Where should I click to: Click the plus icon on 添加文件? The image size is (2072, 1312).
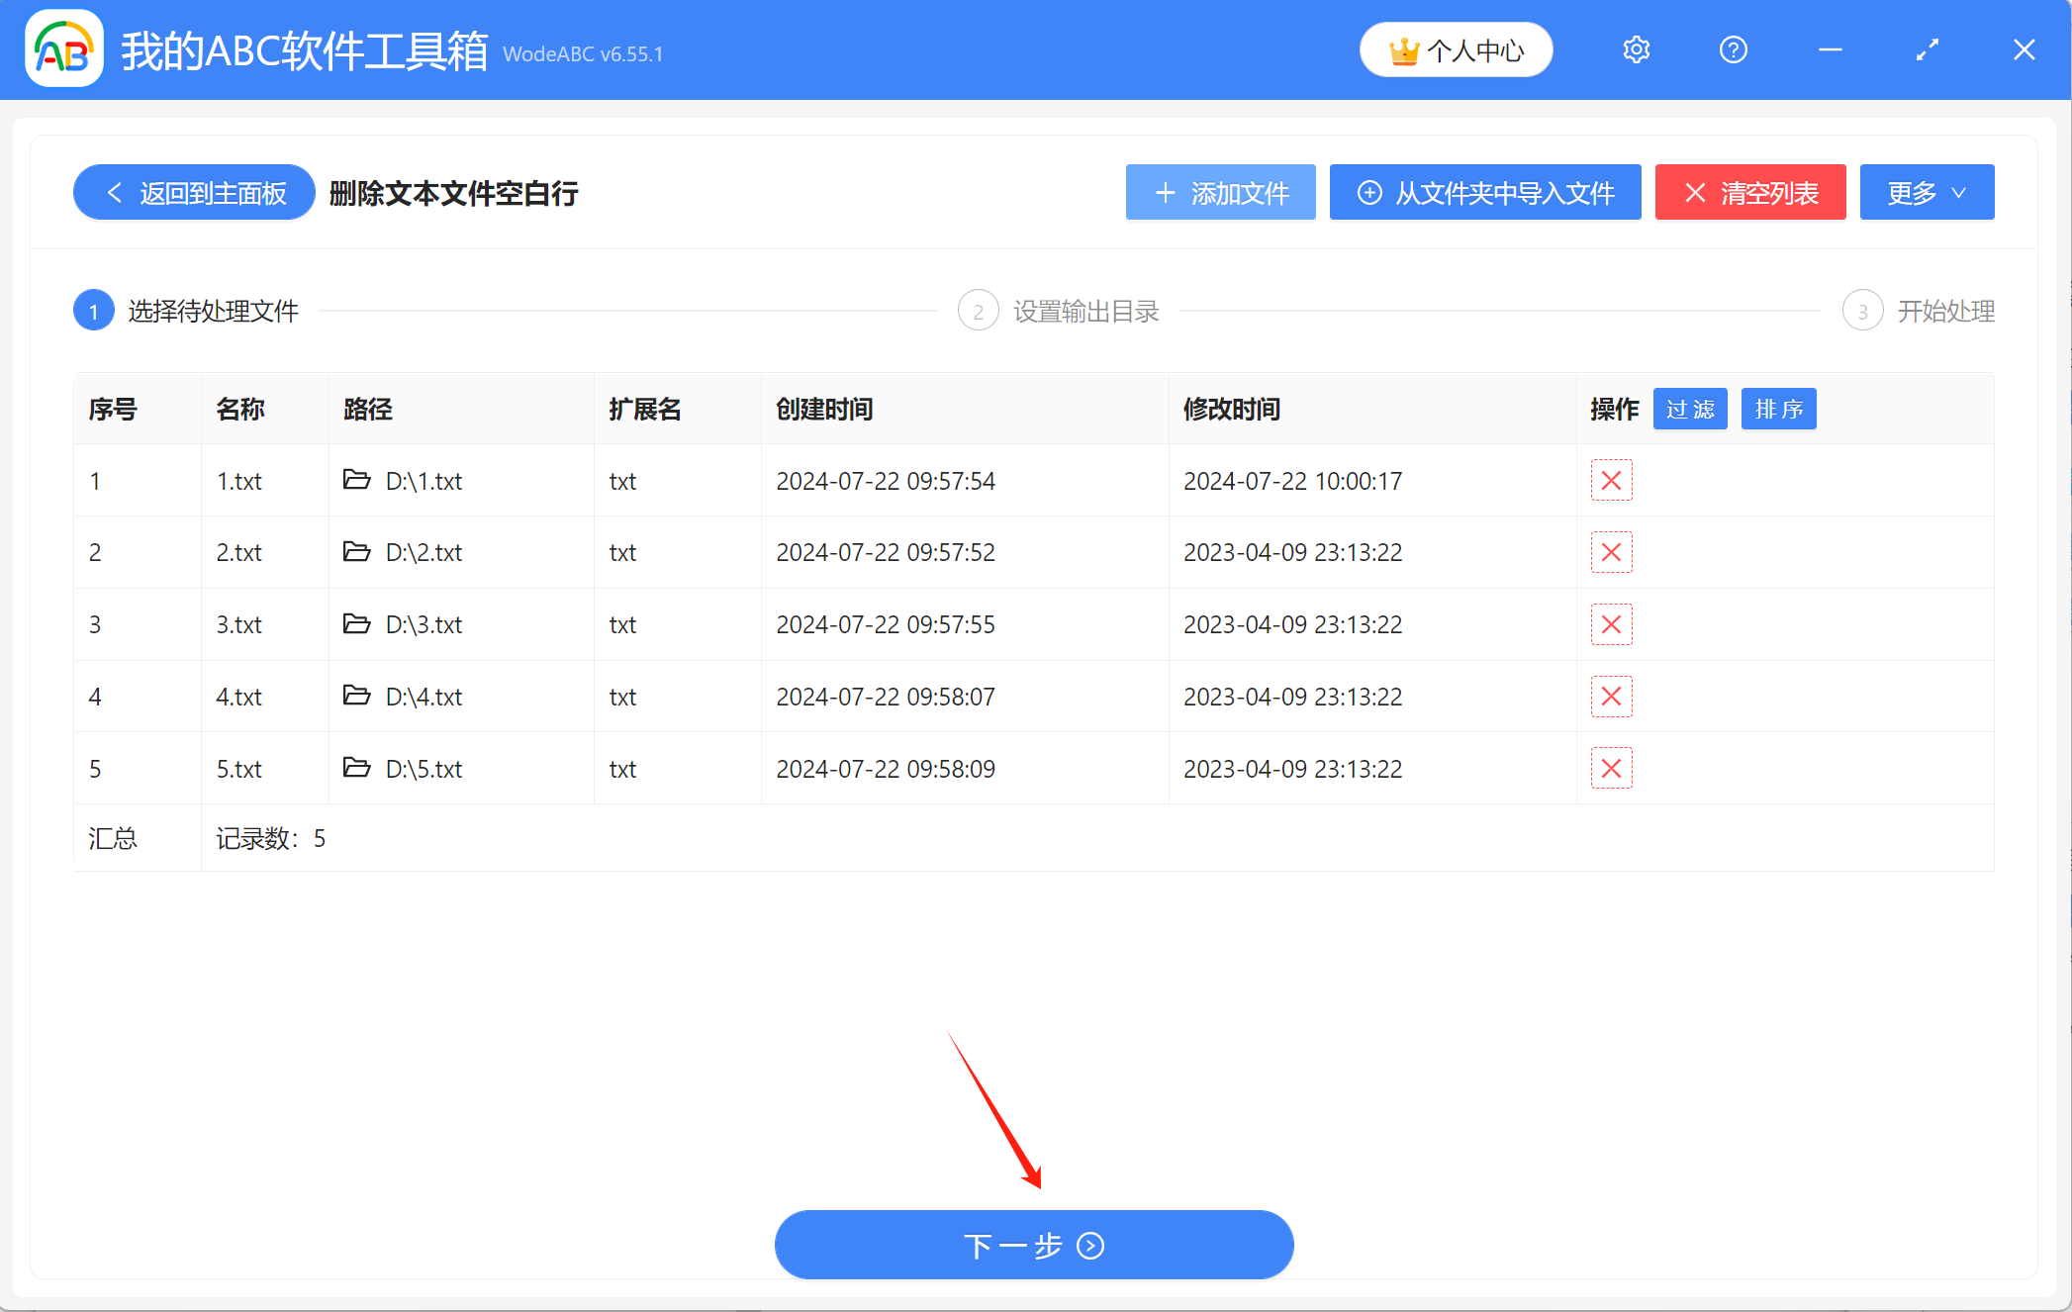(x=1165, y=192)
